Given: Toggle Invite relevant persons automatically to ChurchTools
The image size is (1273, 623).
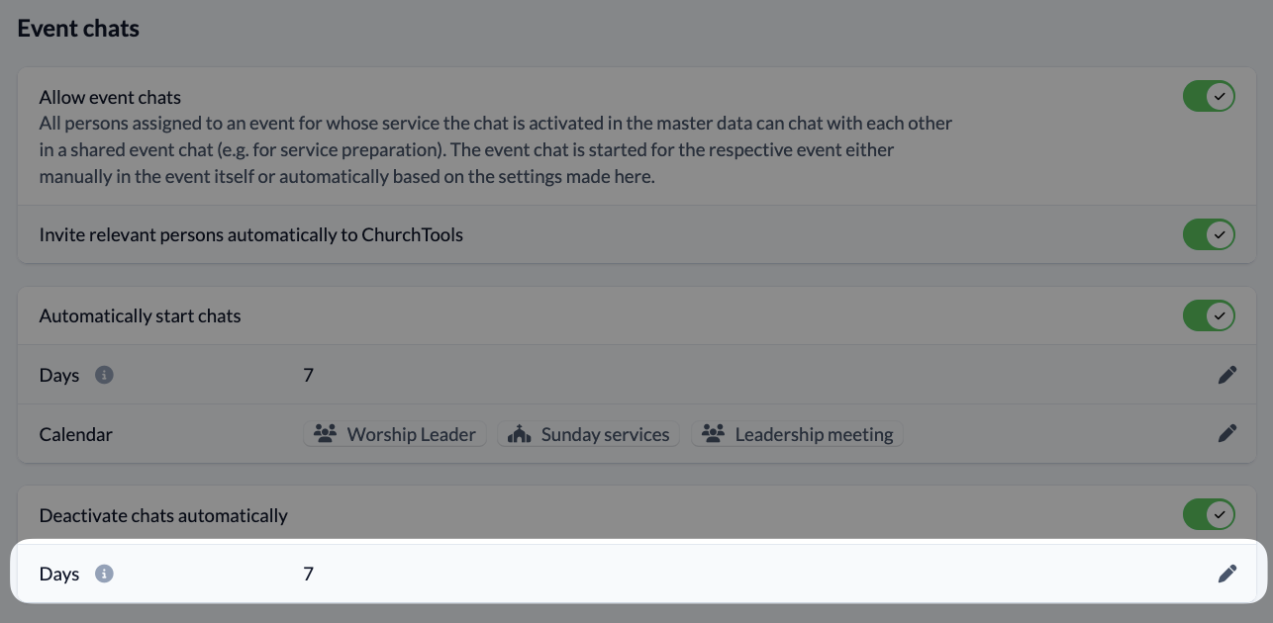Looking at the screenshot, I should pyautogui.click(x=1209, y=234).
